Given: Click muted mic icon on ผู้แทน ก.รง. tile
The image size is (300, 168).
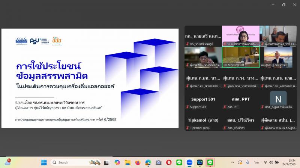Looking at the screenshot, I should 225,86.
